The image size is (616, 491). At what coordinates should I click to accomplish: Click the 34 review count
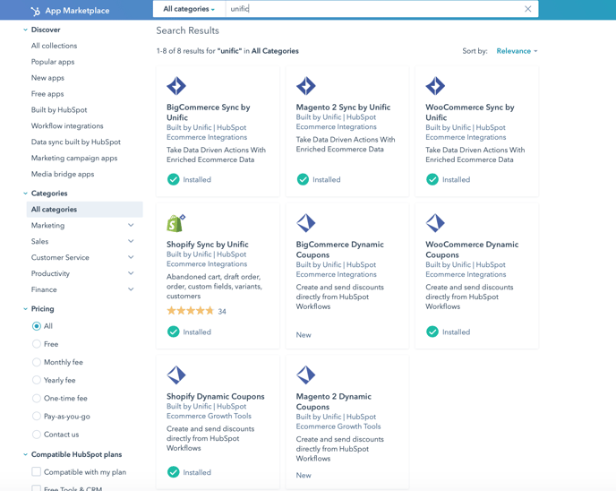[x=222, y=311]
